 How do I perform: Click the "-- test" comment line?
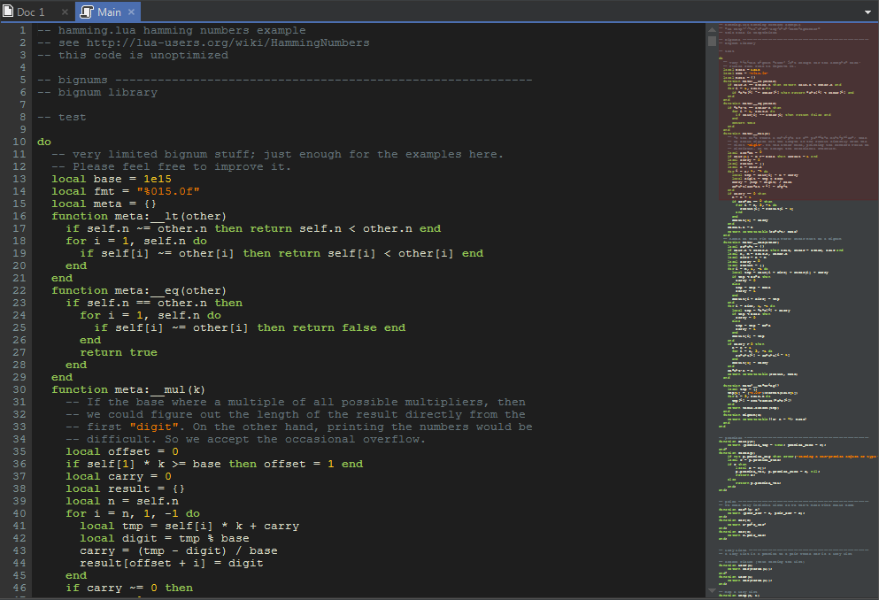click(x=62, y=117)
